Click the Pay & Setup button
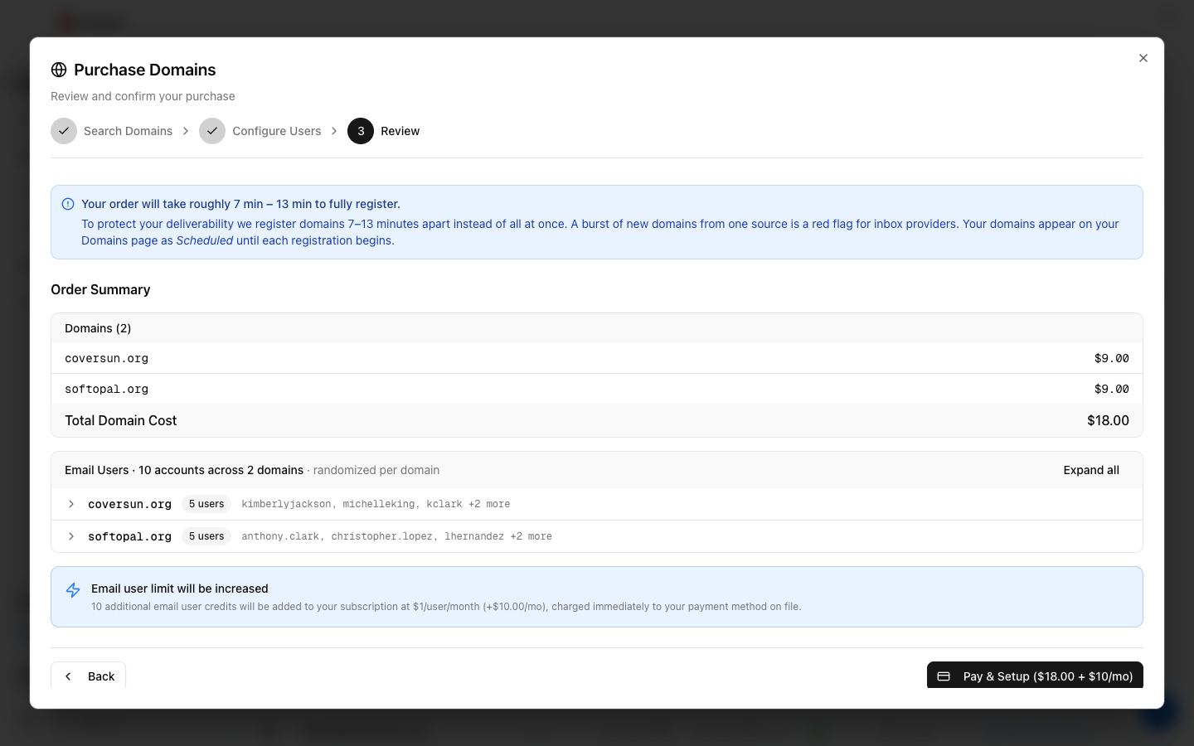 1035,676
